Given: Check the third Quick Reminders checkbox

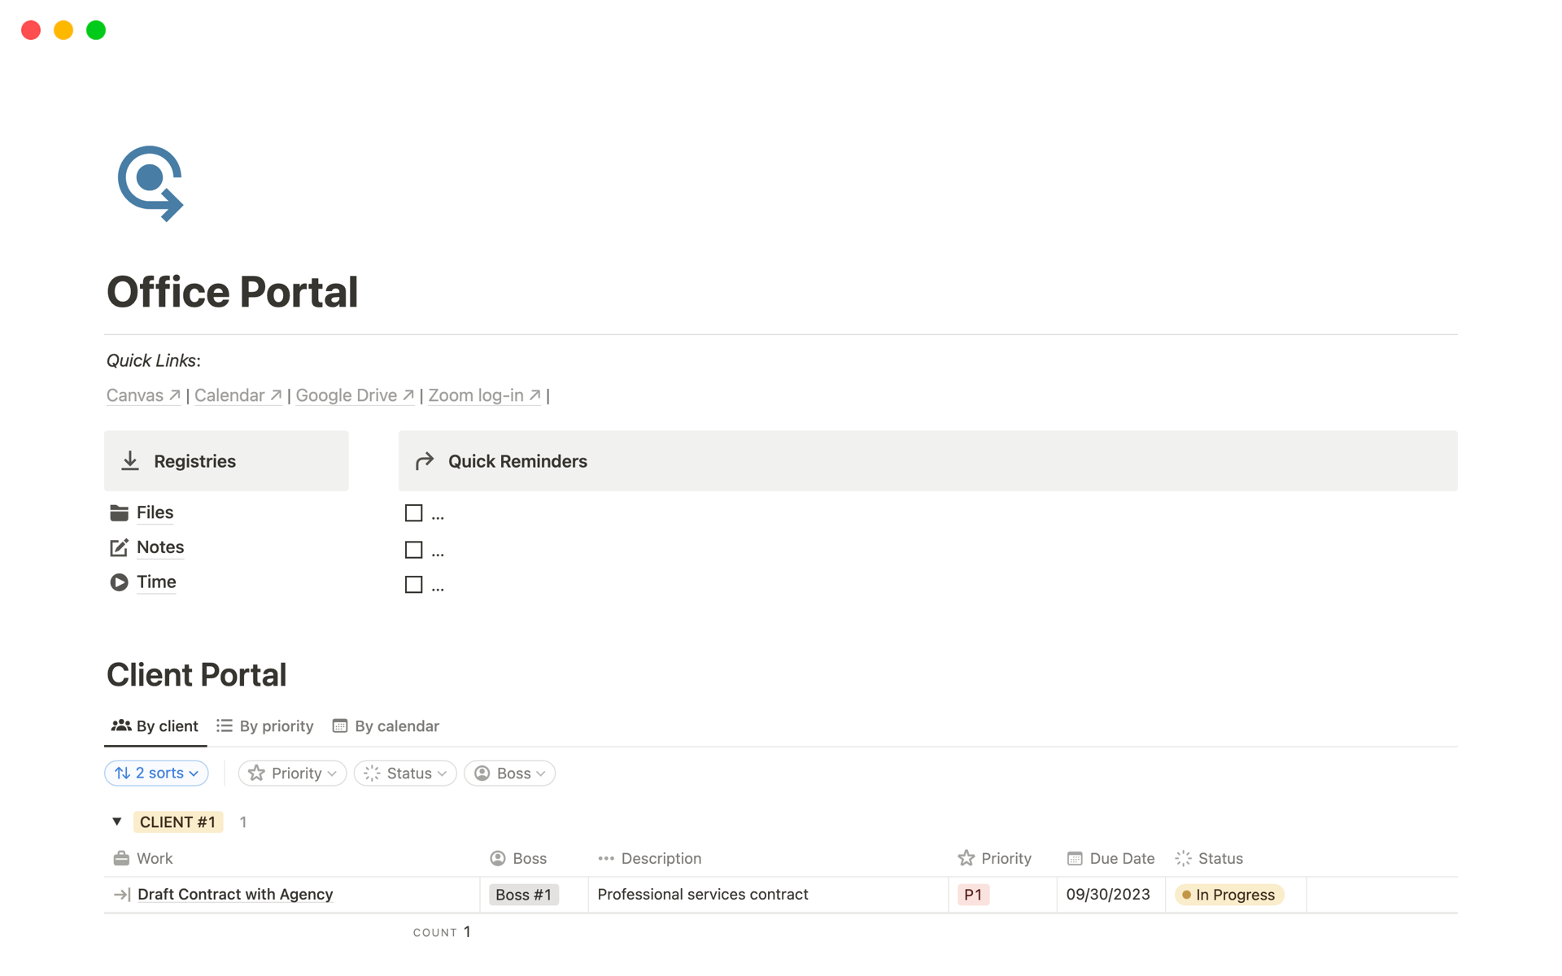Looking at the screenshot, I should (x=413, y=585).
